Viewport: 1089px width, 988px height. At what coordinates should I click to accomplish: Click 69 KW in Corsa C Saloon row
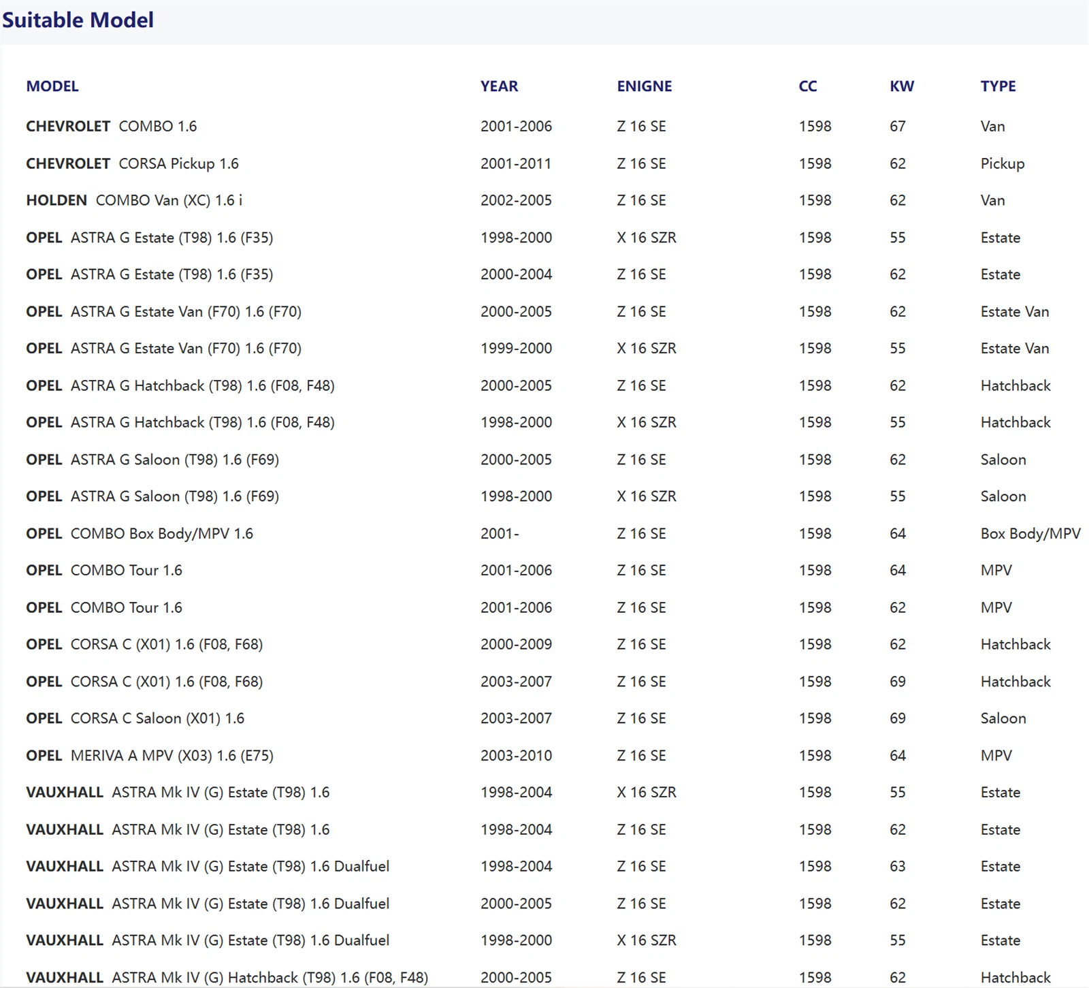898,719
